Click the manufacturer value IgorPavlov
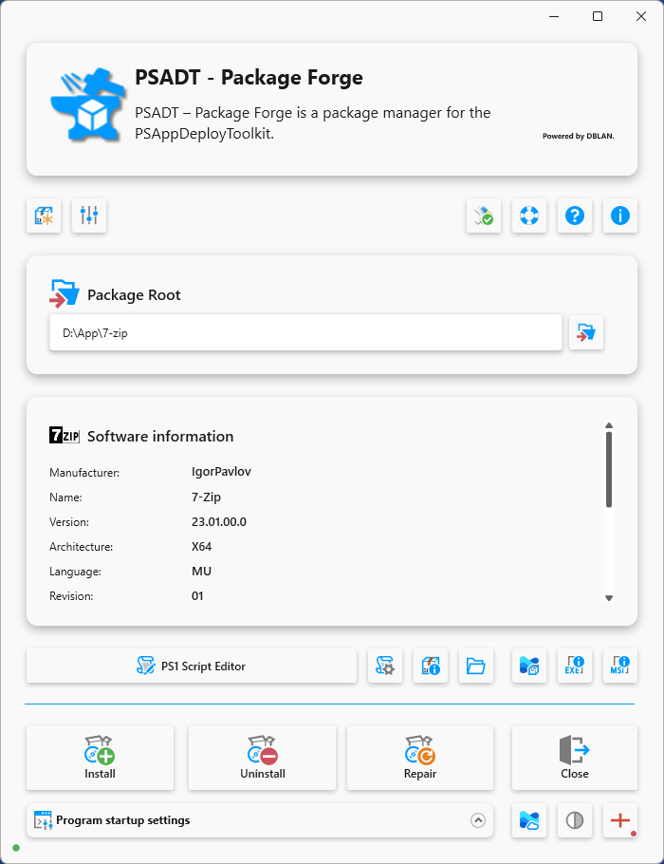Viewport: 664px width, 864px height. point(221,472)
